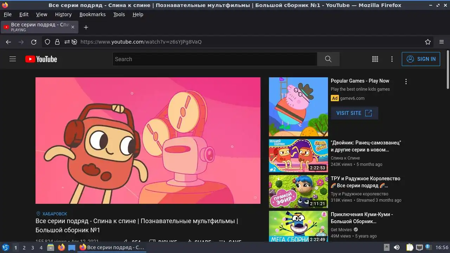Switch to workspace 4 on the taskbar
Viewport: 450px width, 253px height.
pyautogui.click(x=41, y=248)
